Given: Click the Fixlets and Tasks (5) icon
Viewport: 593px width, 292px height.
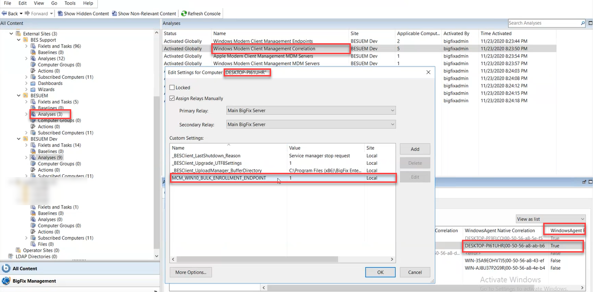Looking at the screenshot, I should [x=33, y=102].
